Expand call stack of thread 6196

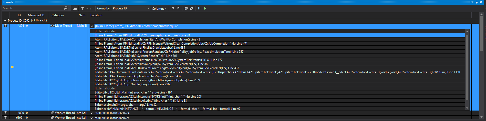click(x=92, y=118)
